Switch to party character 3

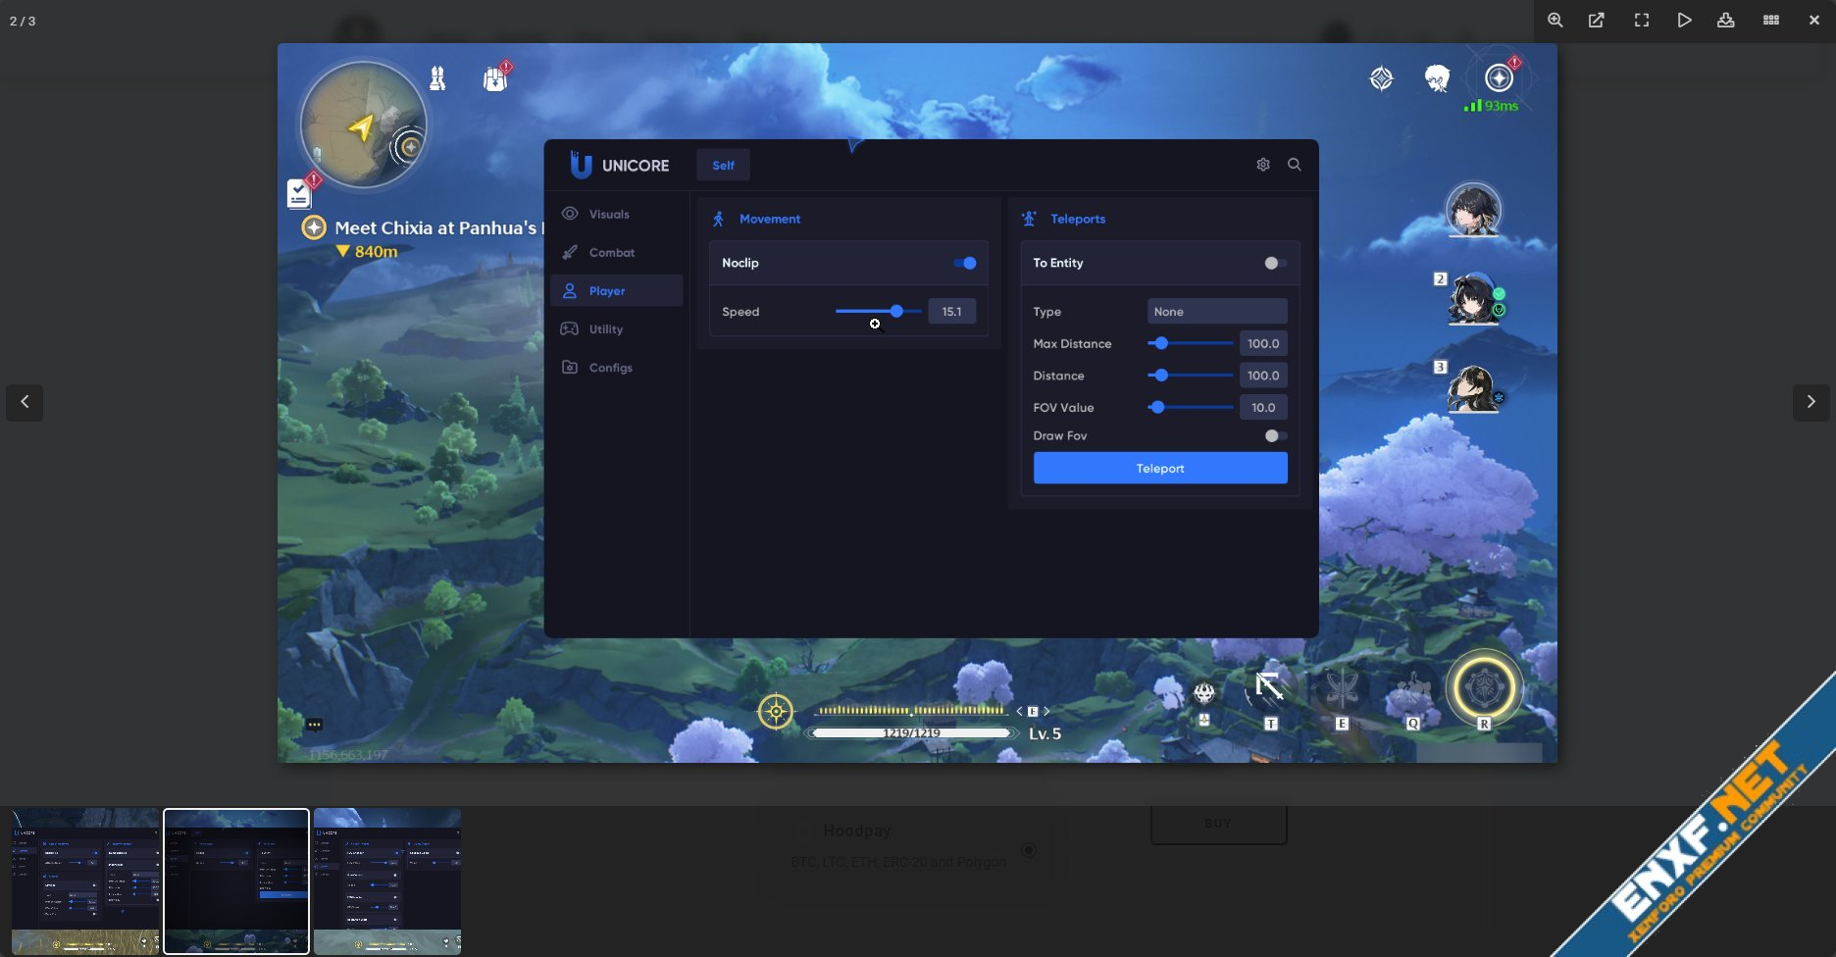[x=1473, y=387]
